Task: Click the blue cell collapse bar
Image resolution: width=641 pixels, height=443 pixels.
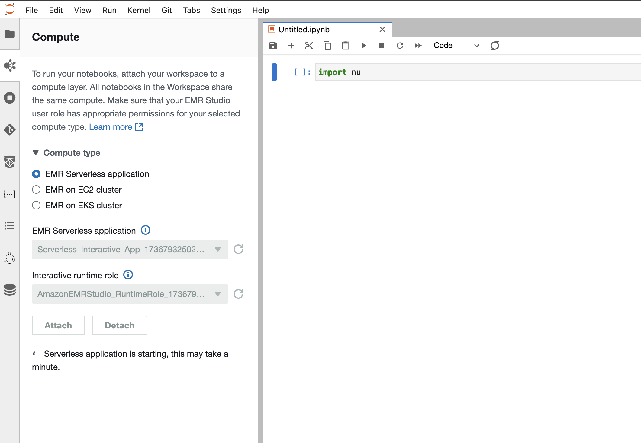Action: tap(274, 72)
